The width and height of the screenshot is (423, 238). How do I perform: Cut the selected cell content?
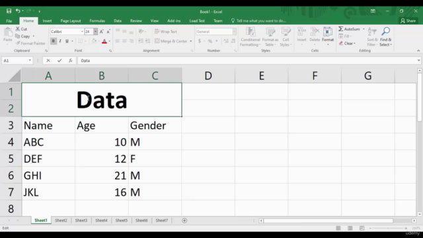point(21,29)
